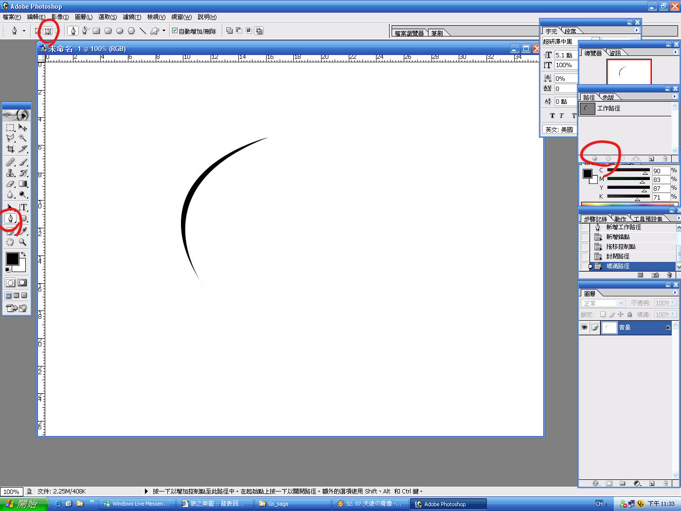Select the 工作路徑 path thumbnail

click(588, 109)
